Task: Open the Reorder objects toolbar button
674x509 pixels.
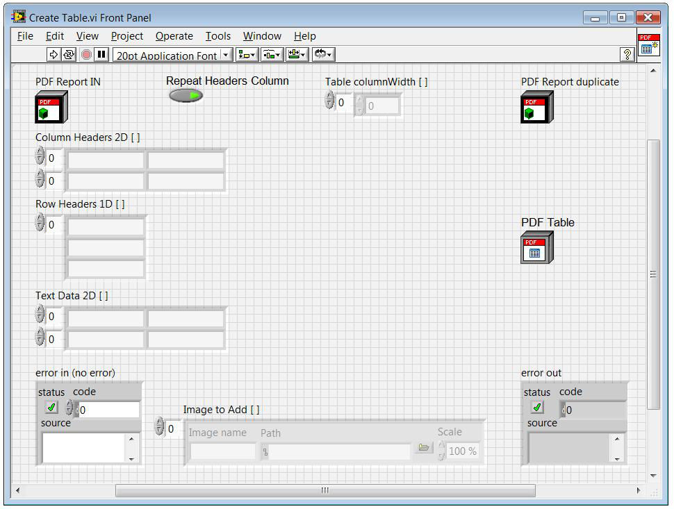Action: click(x=323, y=55)
